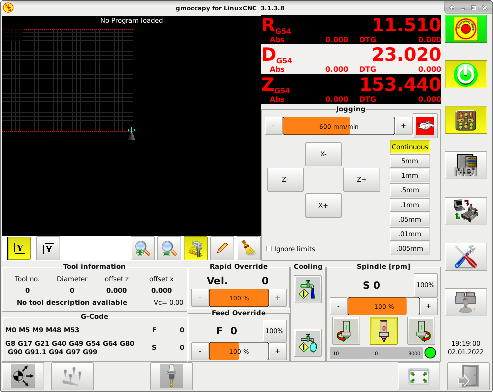Viewport: 493px width, 392px height.
Task: Increase spindle override with plus
Action: point(429,306)
